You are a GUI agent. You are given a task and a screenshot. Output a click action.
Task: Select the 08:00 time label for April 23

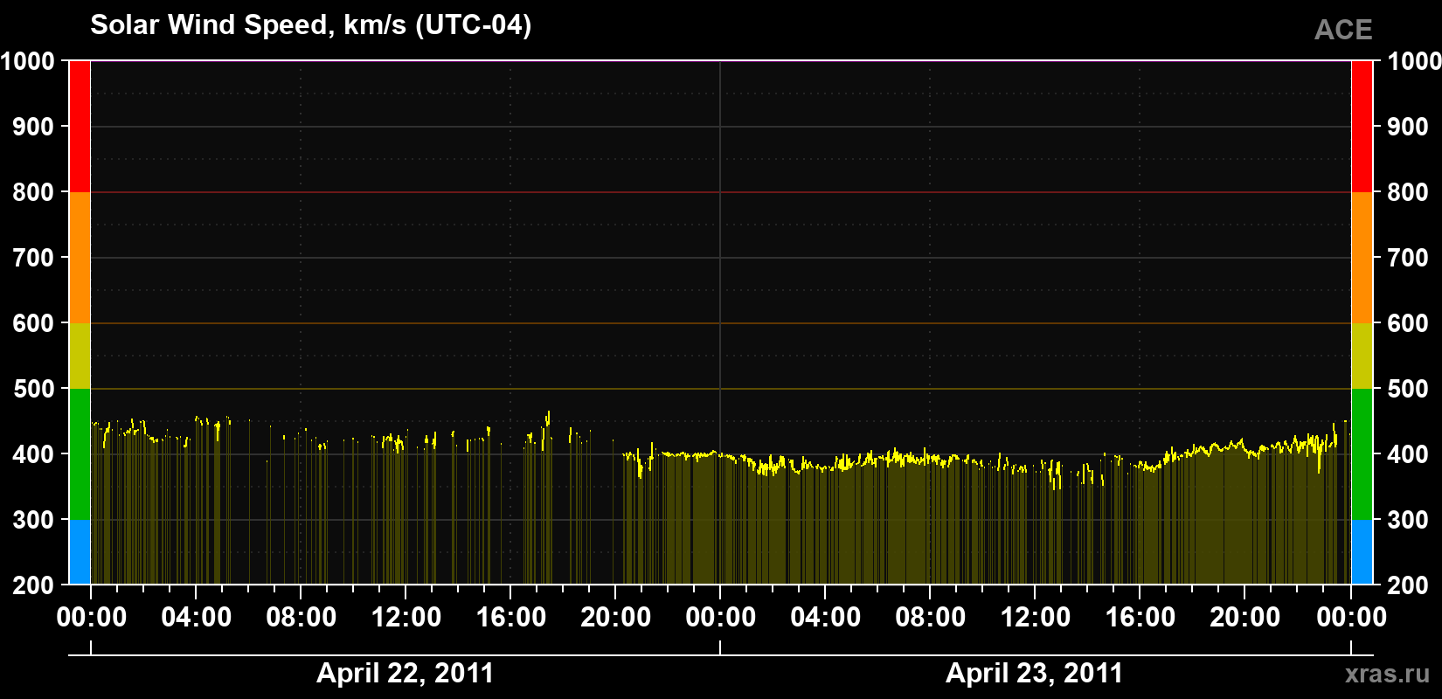click(x=931, y=618)
